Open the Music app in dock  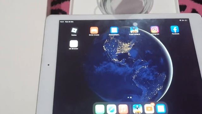[123, 109]
